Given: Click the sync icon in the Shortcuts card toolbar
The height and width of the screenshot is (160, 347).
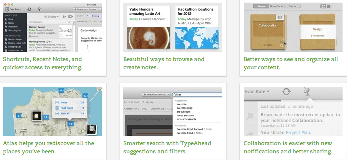Looking at the screenshot, I should click(x=29, y=9).
